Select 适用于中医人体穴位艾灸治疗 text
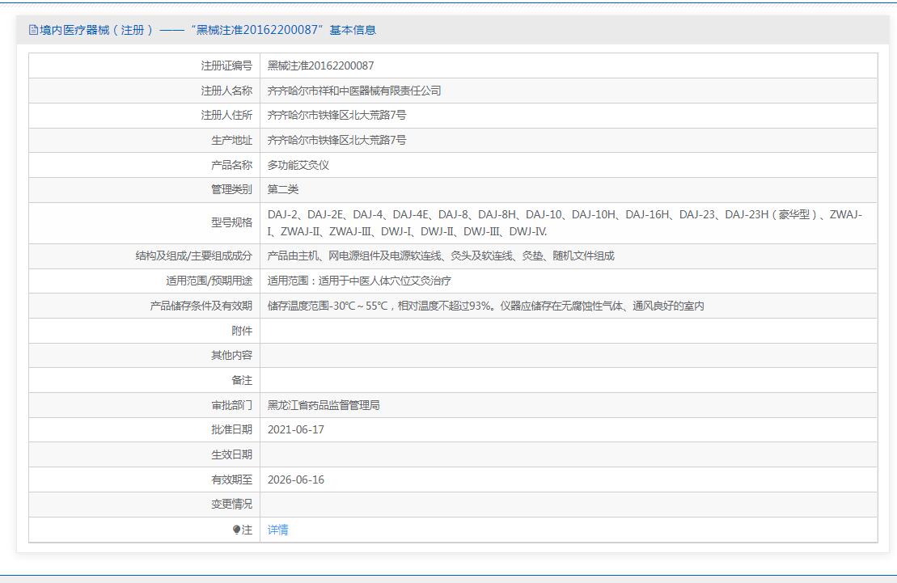The width and height of the screenshot is (897, 583). click(359, 281)
